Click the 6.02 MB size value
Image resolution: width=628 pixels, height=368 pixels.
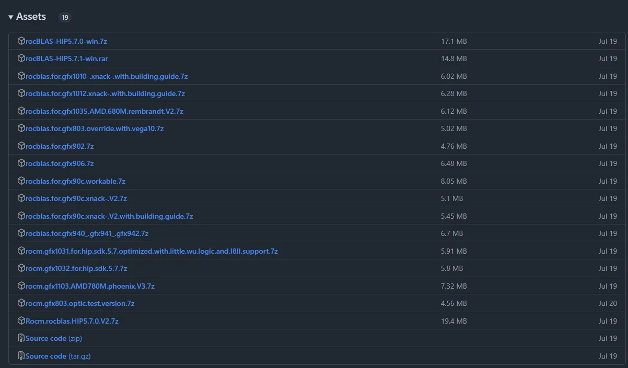pyautogui.click(x=454, y=76)
